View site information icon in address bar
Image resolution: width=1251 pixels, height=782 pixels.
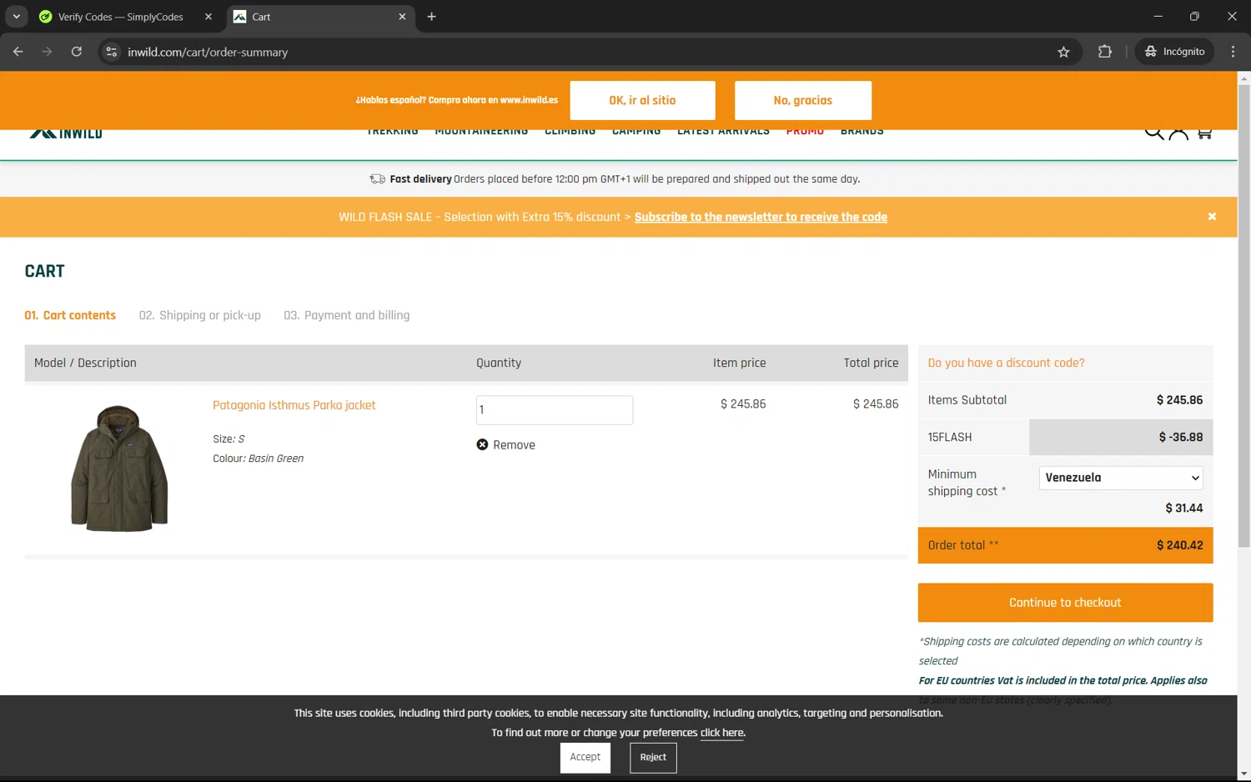click(x=111, y=52)
